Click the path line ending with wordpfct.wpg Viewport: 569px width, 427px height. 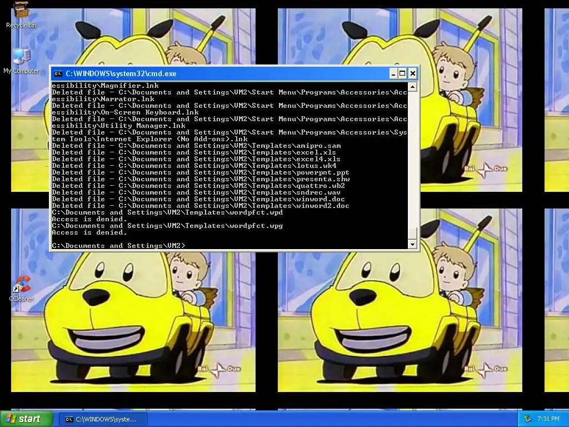click(x=167, y=226)
